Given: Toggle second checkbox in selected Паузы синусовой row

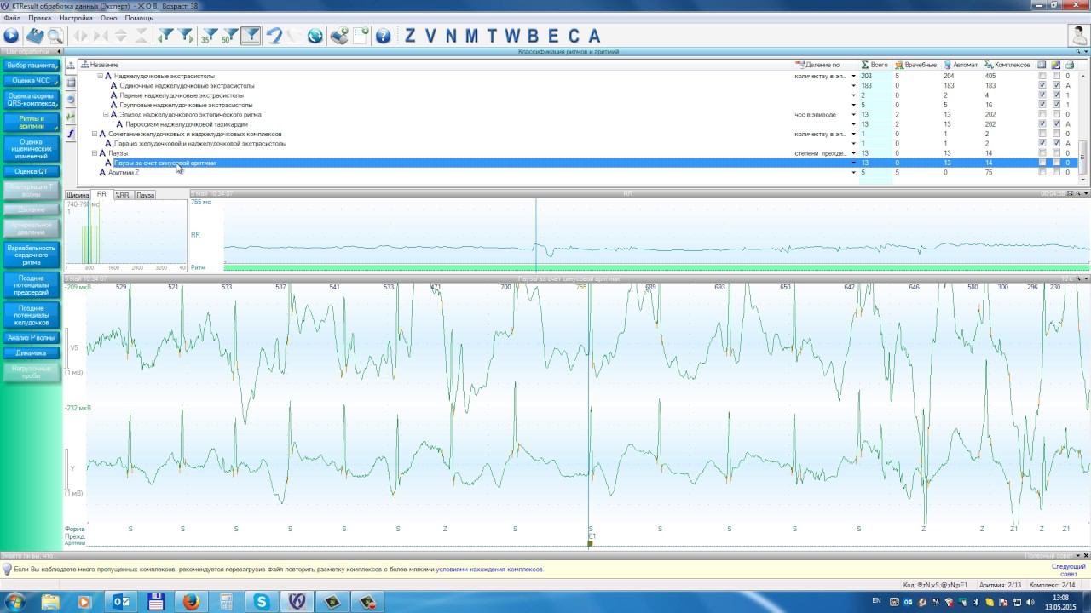Looking at the screenshot, I should click(x=1056, y=163).
